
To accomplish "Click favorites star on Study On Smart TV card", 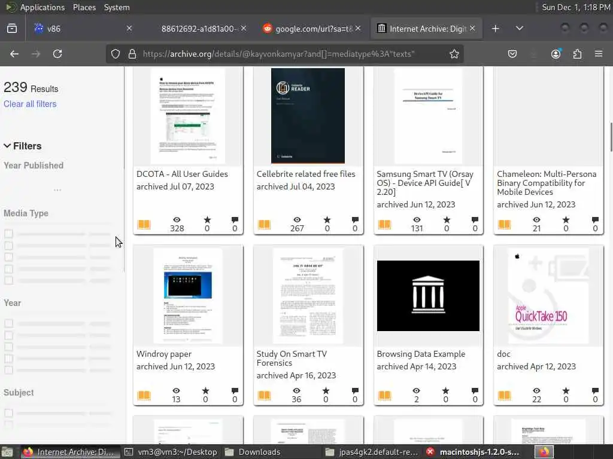I will click(326, 391).
